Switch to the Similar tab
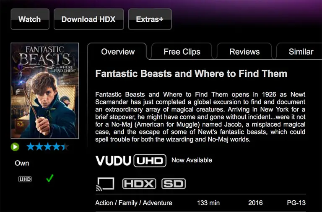The image size is (322, 212). (x=301, y=51)
